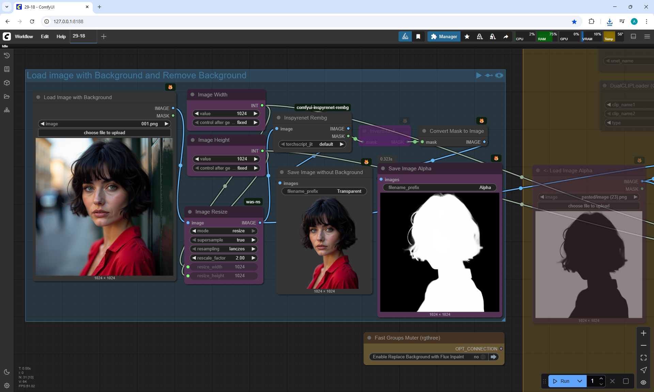Click the group header play icon

point(479,75)
